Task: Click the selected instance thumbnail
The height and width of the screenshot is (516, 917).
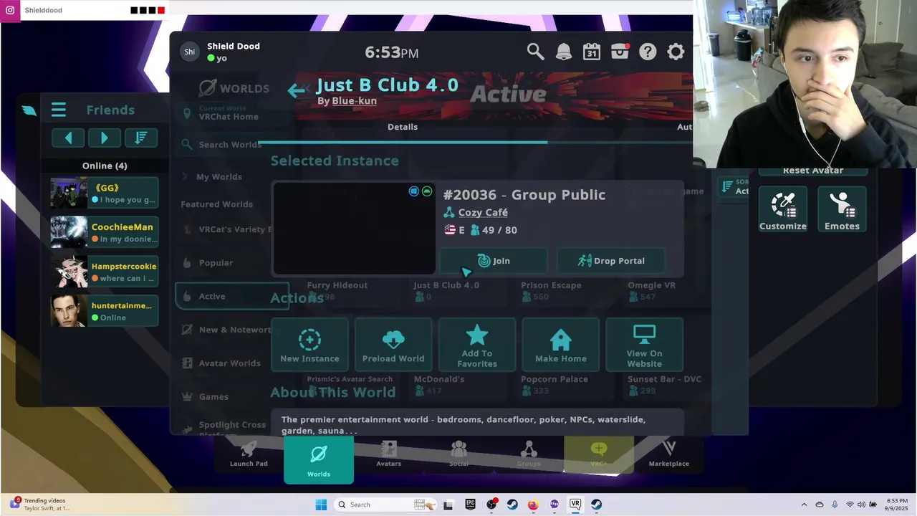Action: (354, 229)
